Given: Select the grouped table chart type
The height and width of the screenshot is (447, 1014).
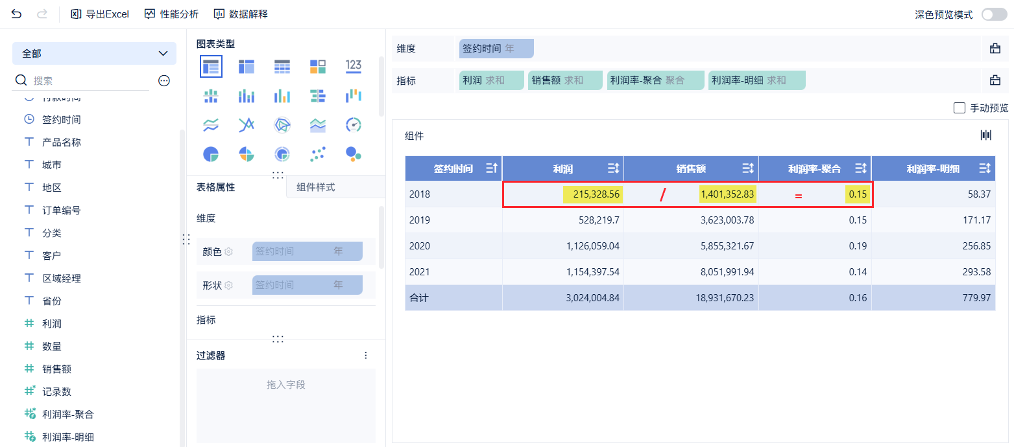Looking at the screenshot, I should point(211,66).
